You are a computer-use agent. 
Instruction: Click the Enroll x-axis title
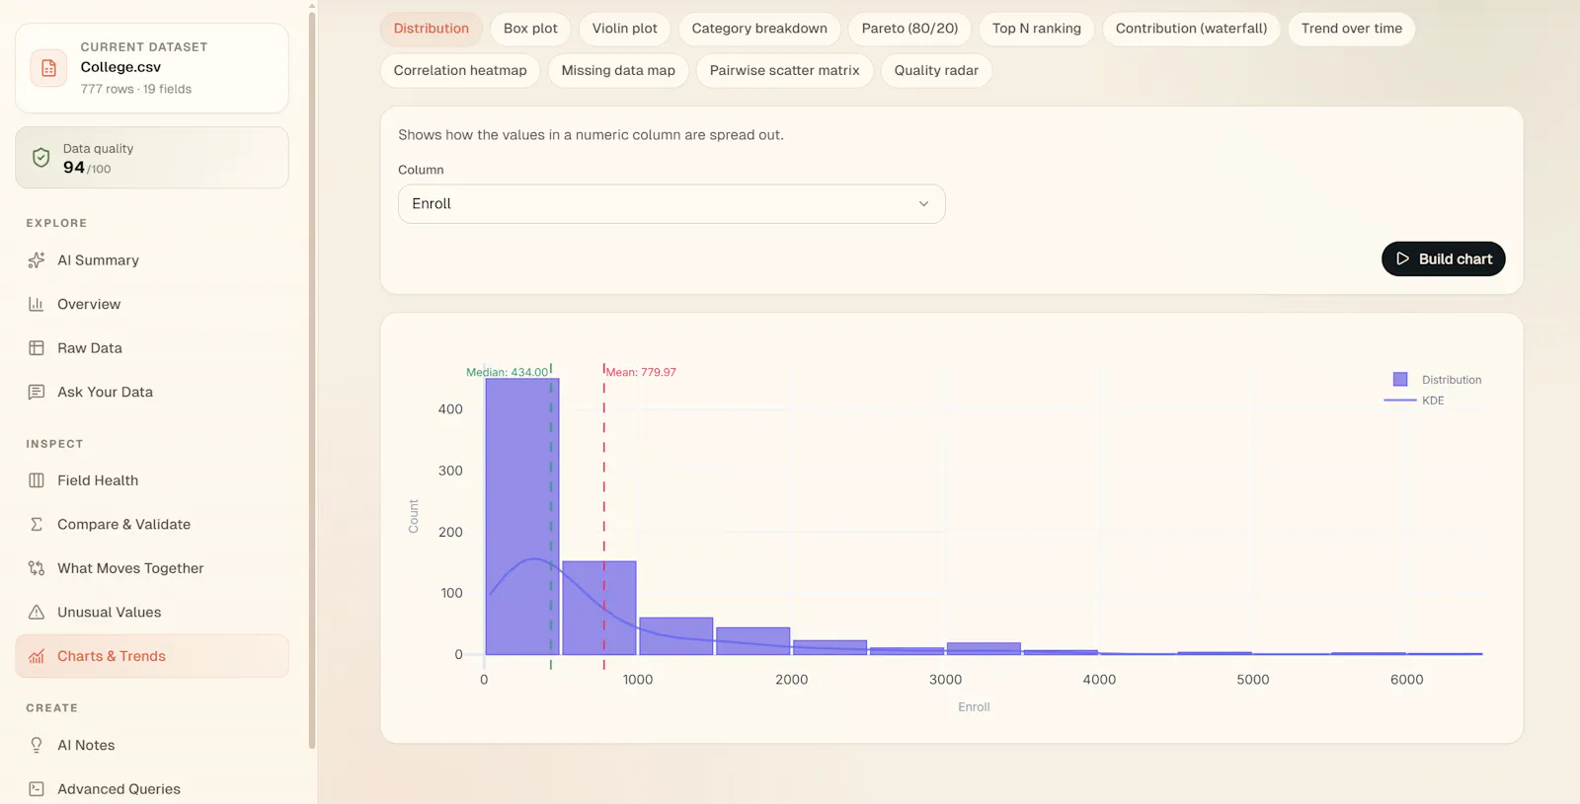pyautogui.click(x=974, y=707)
